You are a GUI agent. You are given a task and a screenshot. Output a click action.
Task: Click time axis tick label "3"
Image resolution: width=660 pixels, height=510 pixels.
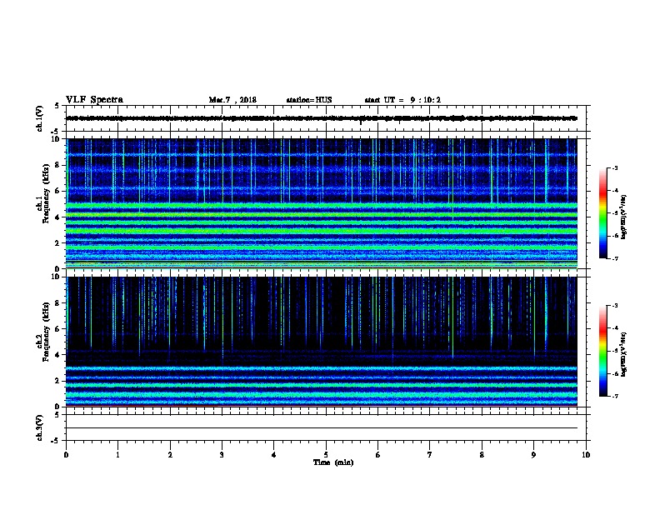coord(222,454)
